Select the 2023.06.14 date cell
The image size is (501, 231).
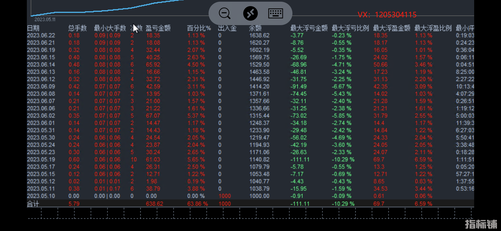(x=41, y=64)
